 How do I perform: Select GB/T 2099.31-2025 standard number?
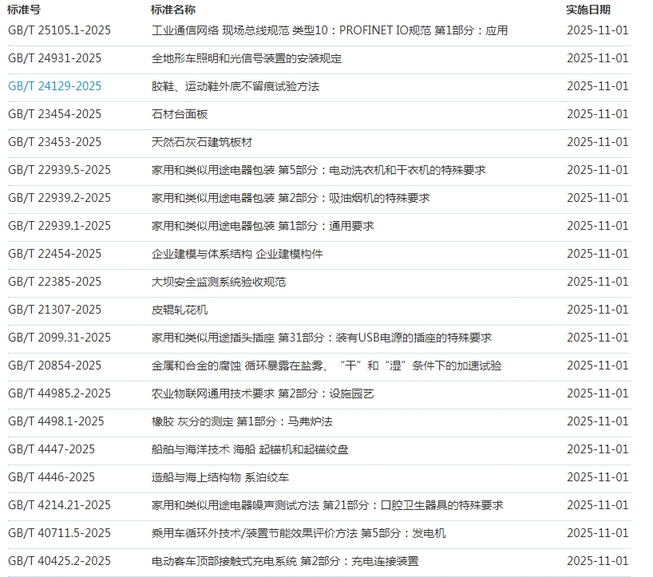tap(59, 338)
